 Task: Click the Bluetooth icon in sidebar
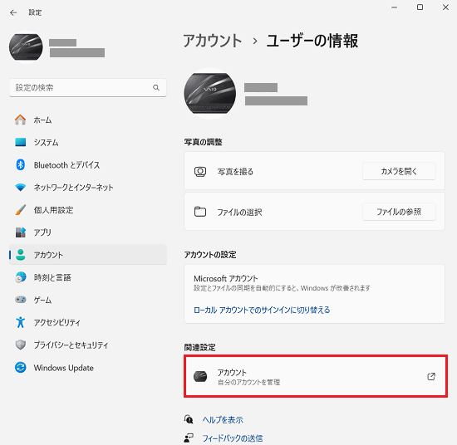[21, 165]
